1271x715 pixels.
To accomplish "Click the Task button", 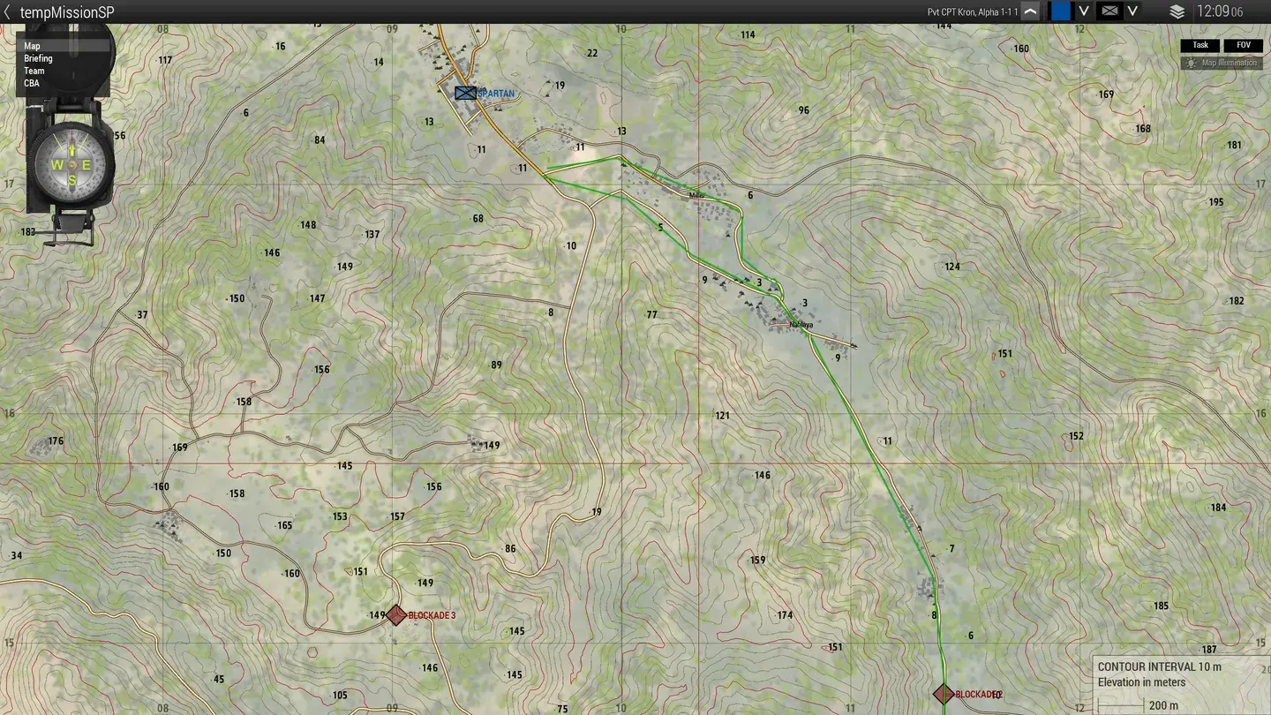I will pos(1200,45).
